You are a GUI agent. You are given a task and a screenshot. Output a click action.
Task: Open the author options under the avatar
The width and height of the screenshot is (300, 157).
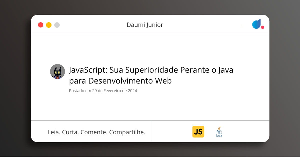point(57,71)
